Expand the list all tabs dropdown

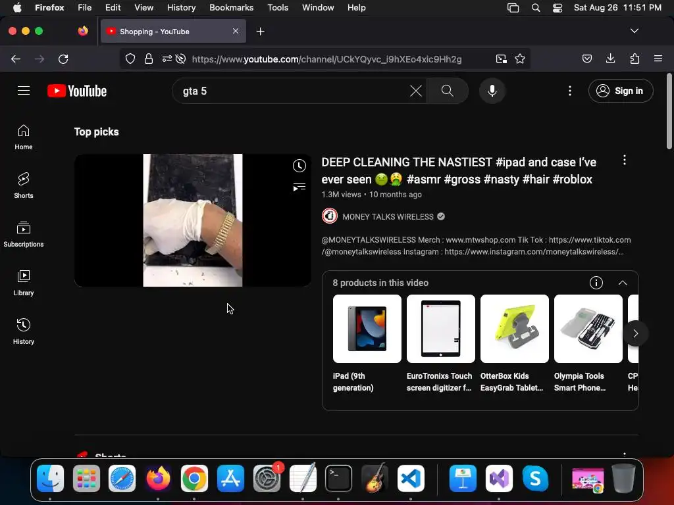pos(635,31)
